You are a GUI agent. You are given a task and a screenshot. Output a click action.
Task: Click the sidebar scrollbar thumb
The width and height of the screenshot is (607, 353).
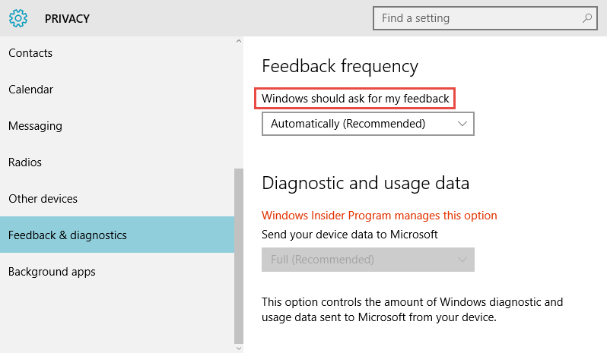click(x=239, y=256)
